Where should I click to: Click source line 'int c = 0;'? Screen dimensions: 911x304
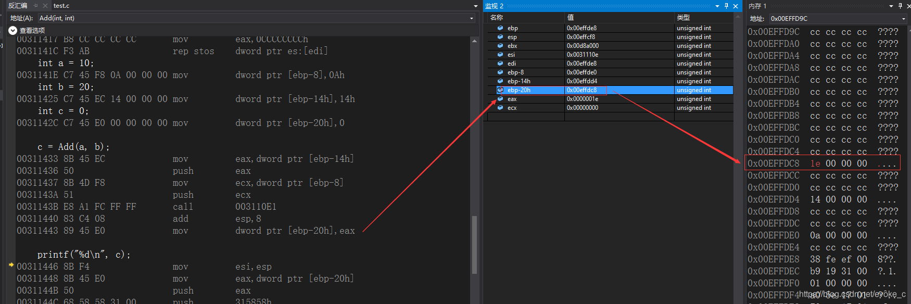(x=63, y=111)
